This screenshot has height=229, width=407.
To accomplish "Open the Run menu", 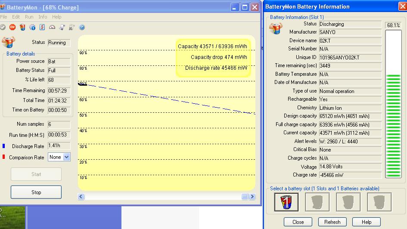I will pyautogui.click(x=29, y=17).
